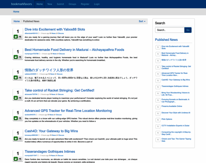This screenshot has height=163, width=206.
Task: Click News category under Racket Stringing story
Action: click(x=53, y=94)
